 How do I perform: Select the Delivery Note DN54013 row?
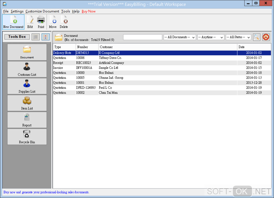point(162,53)
